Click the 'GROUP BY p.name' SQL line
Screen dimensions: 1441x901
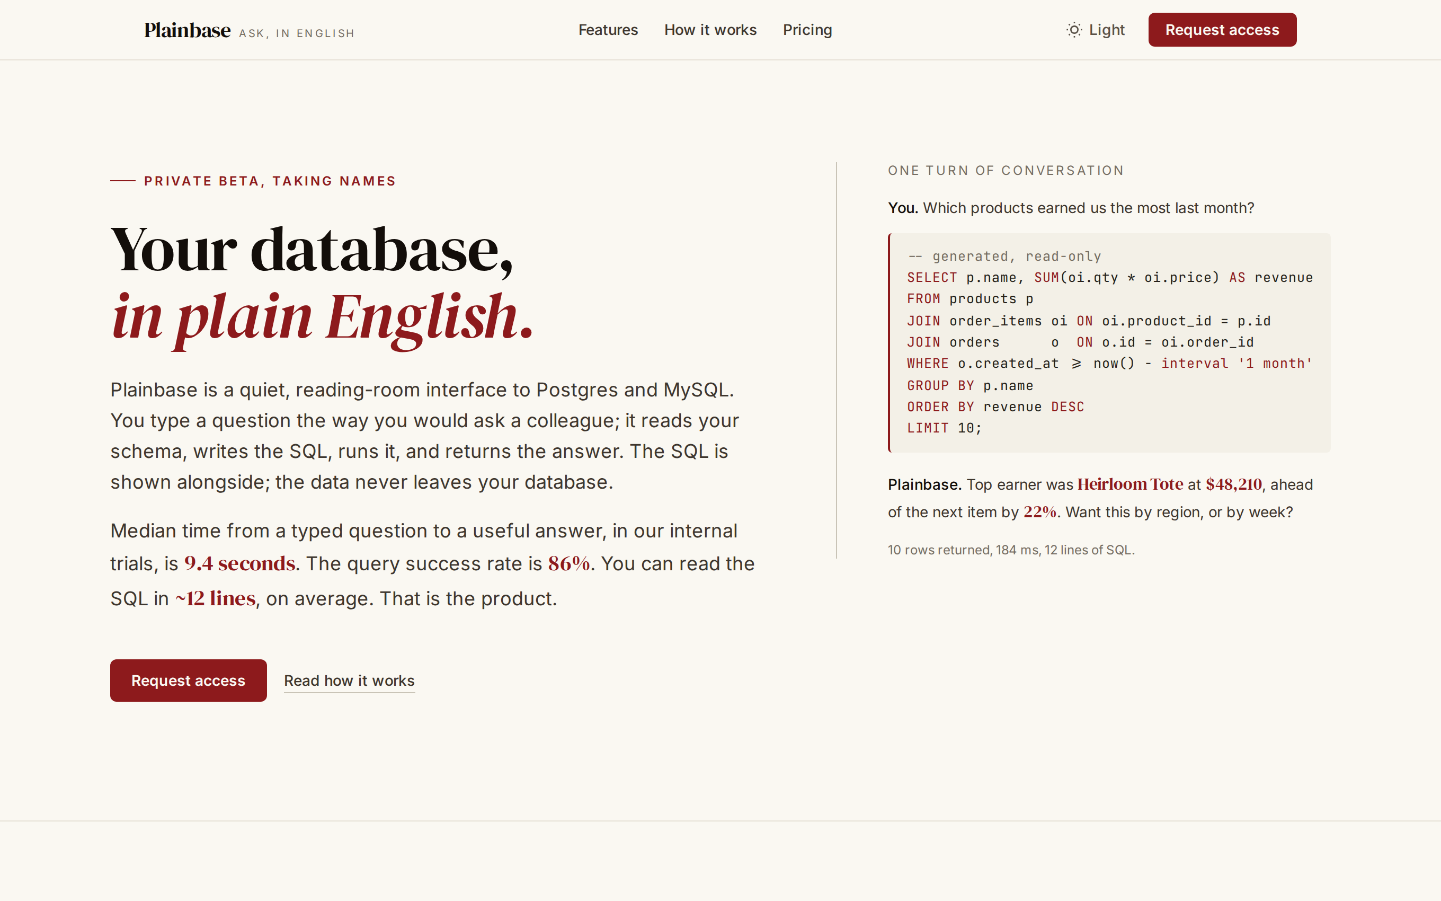point(970,385)
